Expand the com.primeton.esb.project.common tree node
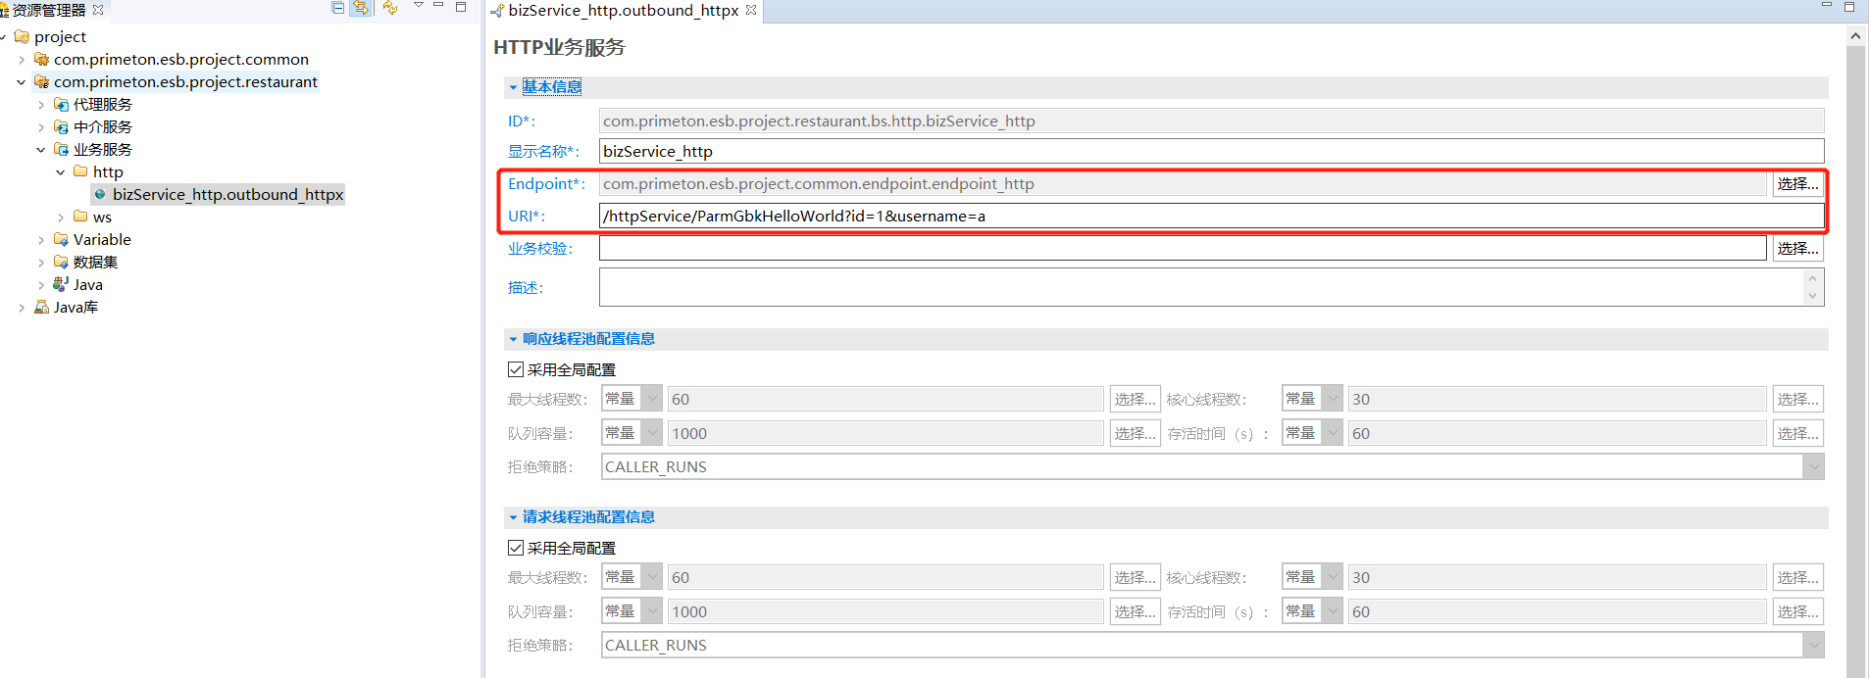Viewport: 1869px width, 678px height. click(22, 60)
